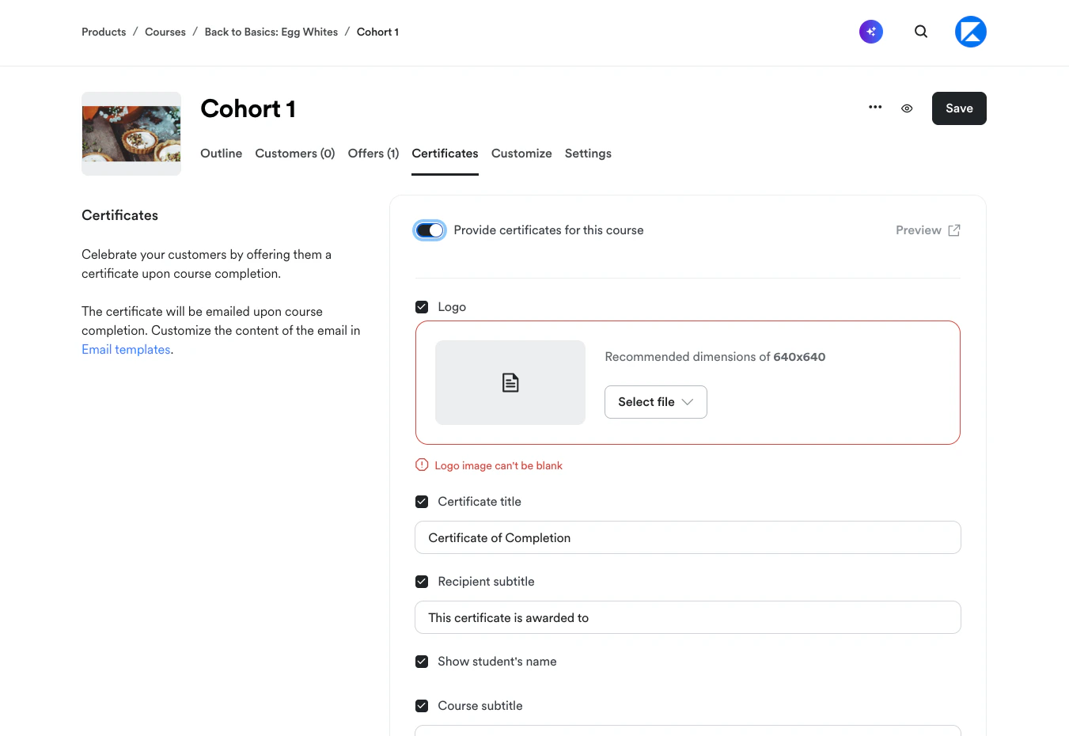Switch to the Customize tab
The width and height of the screenshot is (1069, 736).
tap(521, 154)
